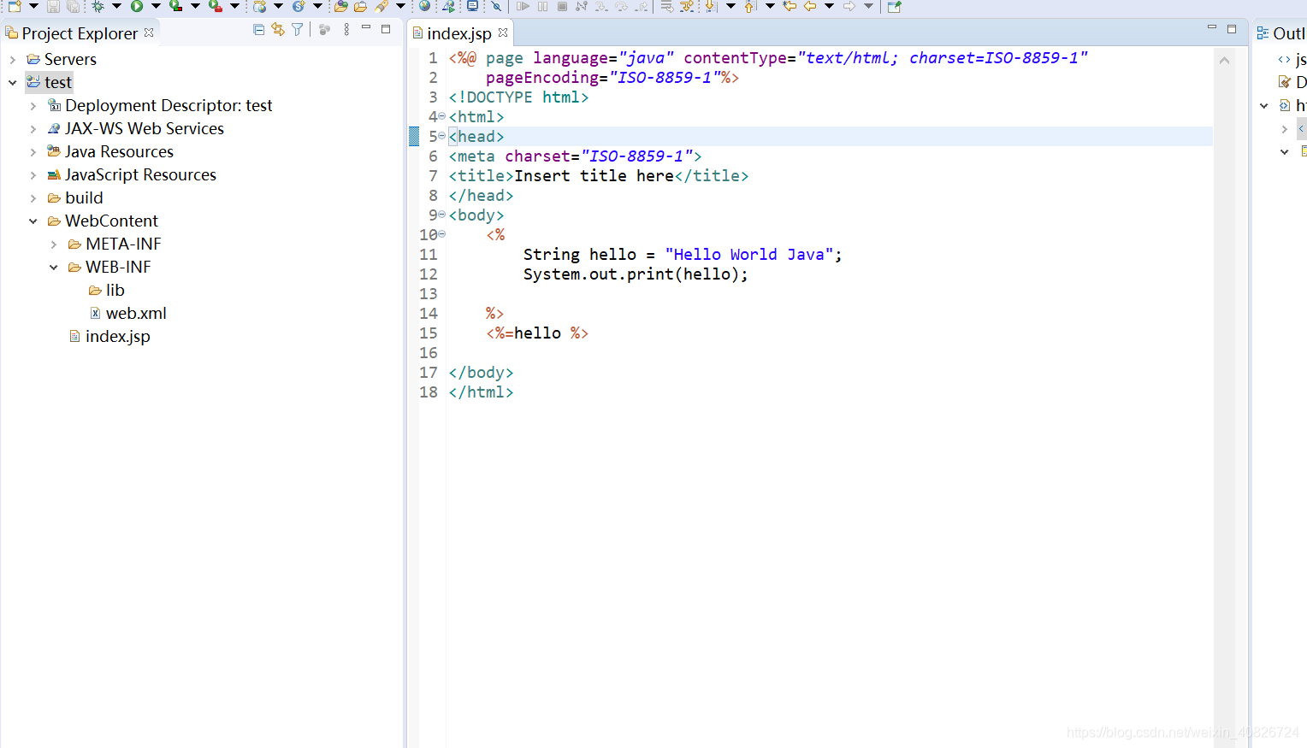This screenshot has width=1307, height=748.
Task: Open the Previous Annotation dropdown arrow
Action: tap(770, 6)
